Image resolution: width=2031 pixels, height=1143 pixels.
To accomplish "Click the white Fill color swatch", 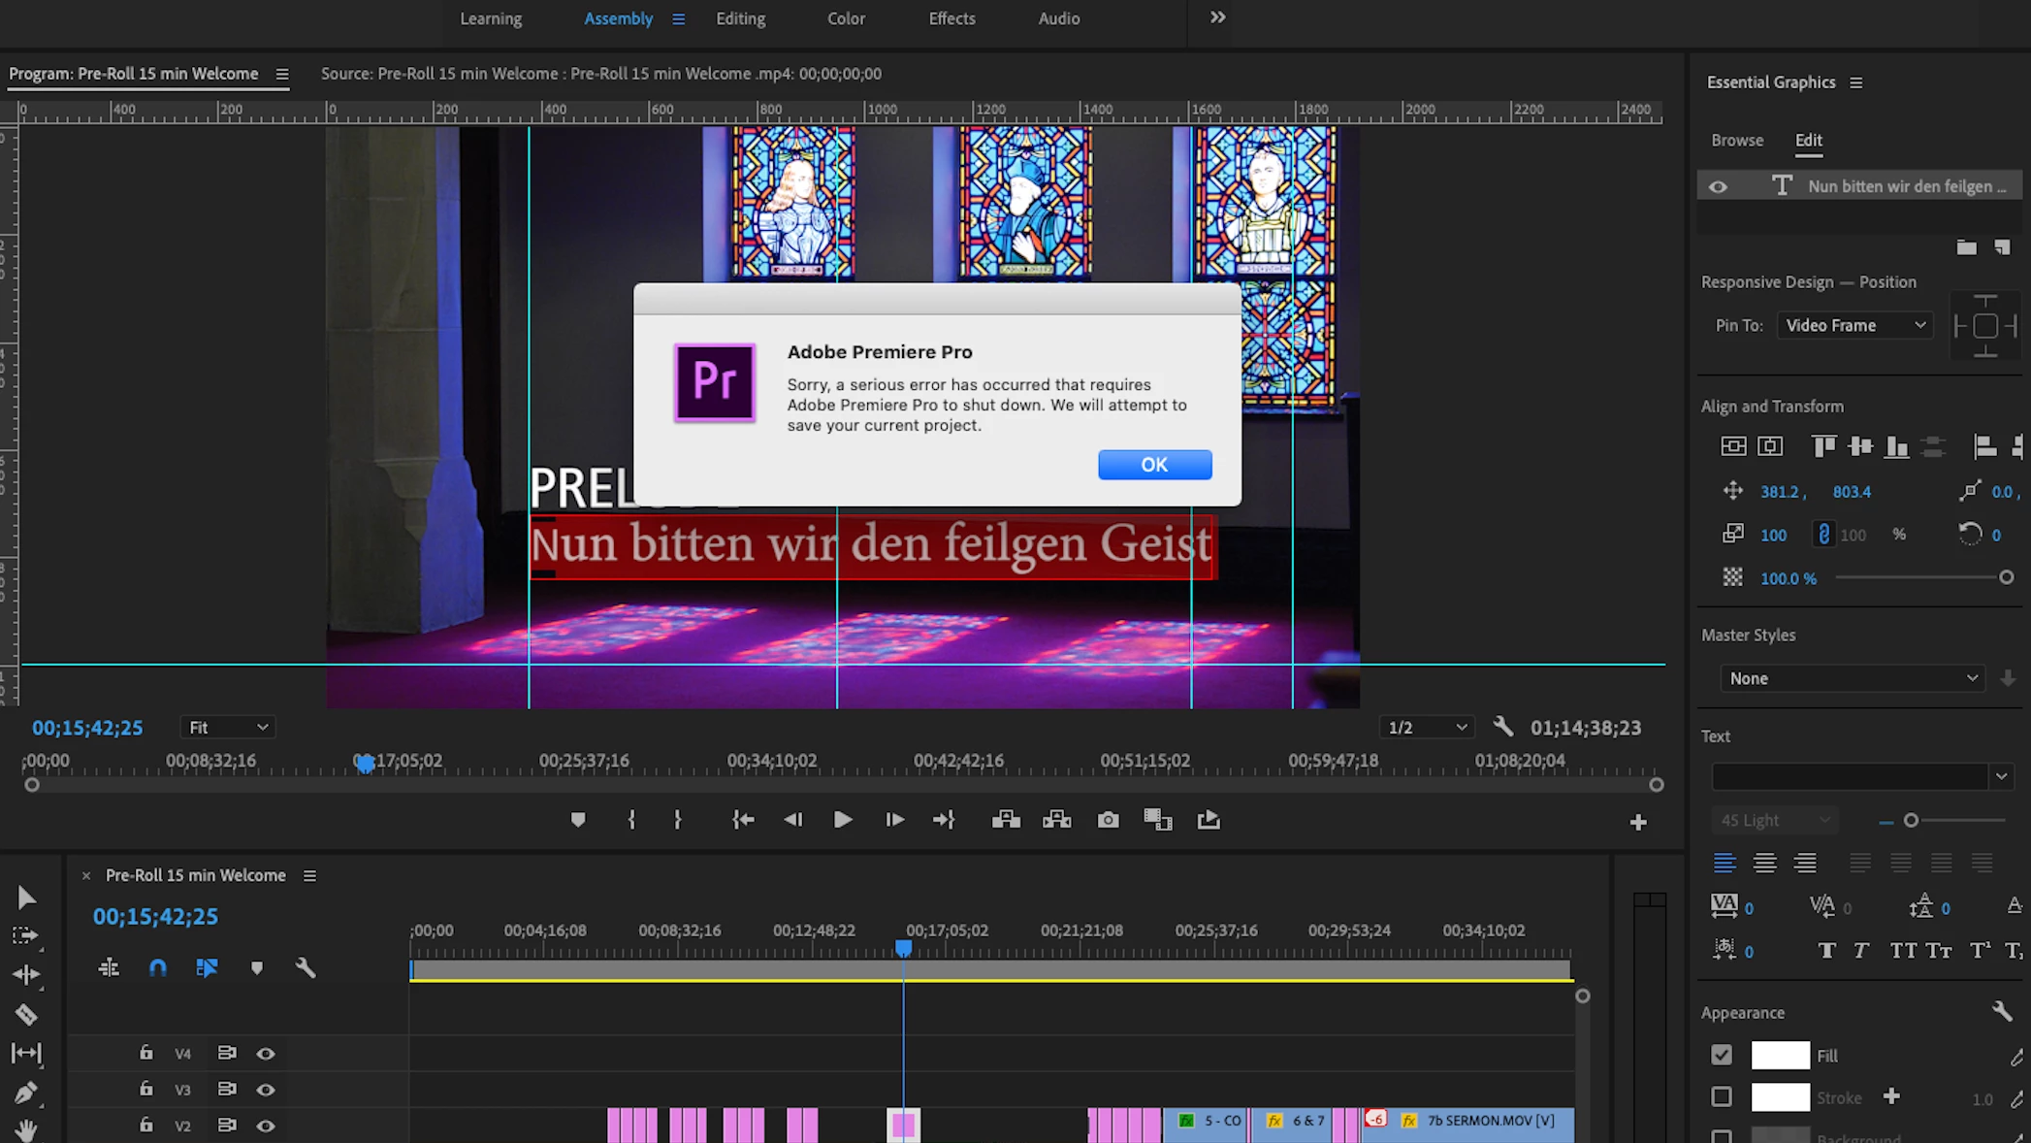I will click(x=1780, y=1055).
